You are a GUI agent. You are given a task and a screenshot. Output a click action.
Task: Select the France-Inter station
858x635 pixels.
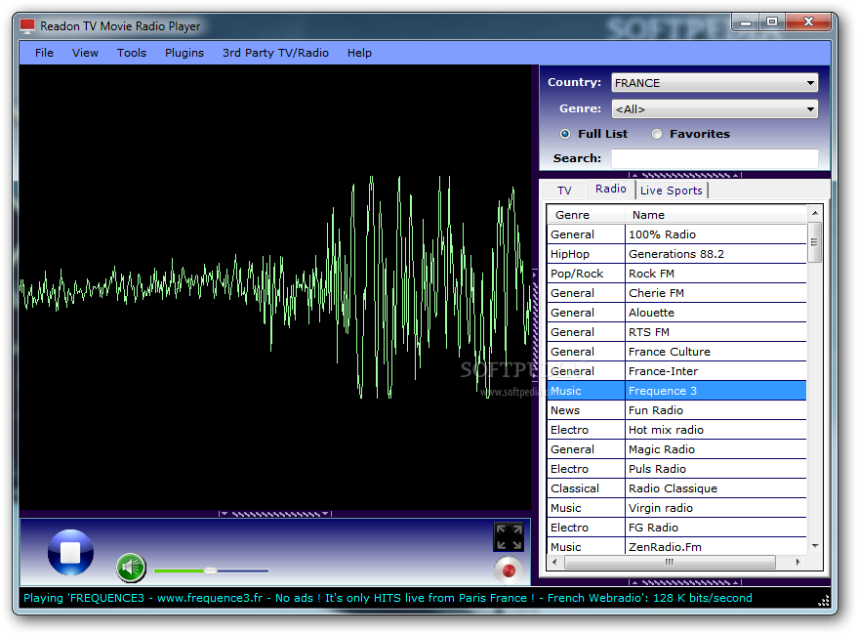tap(676, 371)
